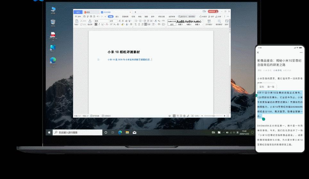Switch to the 插入 Insert ribbon tab

point(117,17)
